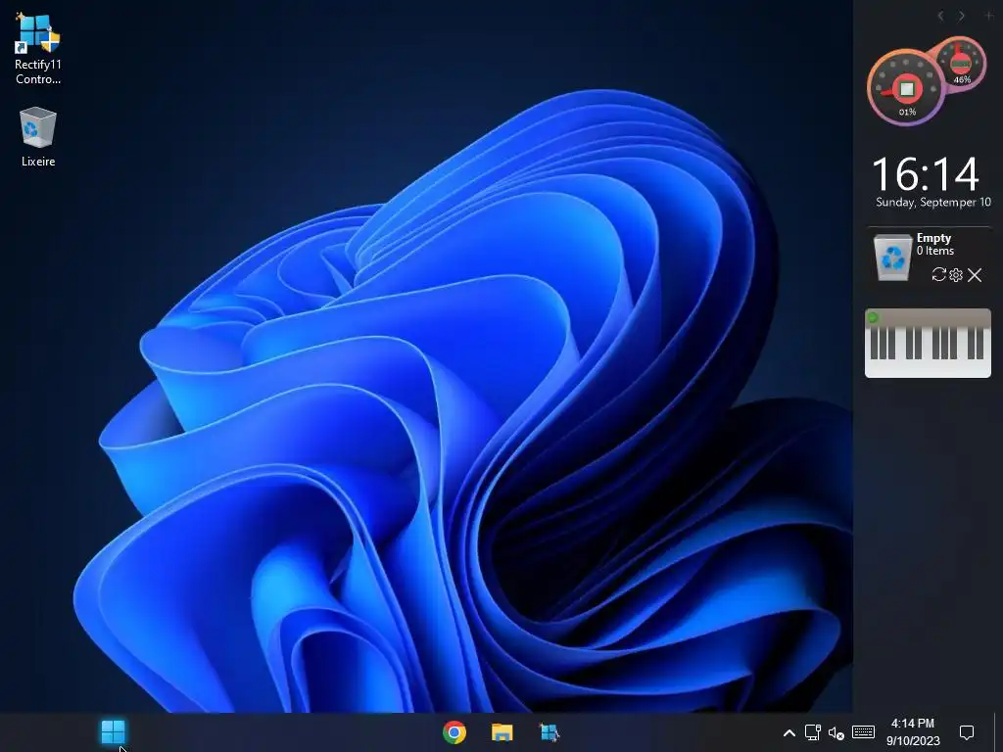This screenshot has height=752, width=1003.
Task: Open recycle bin gadget settings gear
Action: 956,275
